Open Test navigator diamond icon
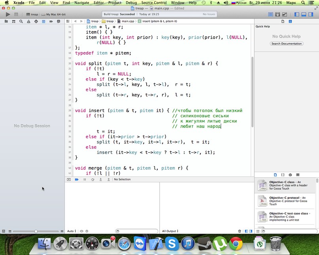 (36, 21)
